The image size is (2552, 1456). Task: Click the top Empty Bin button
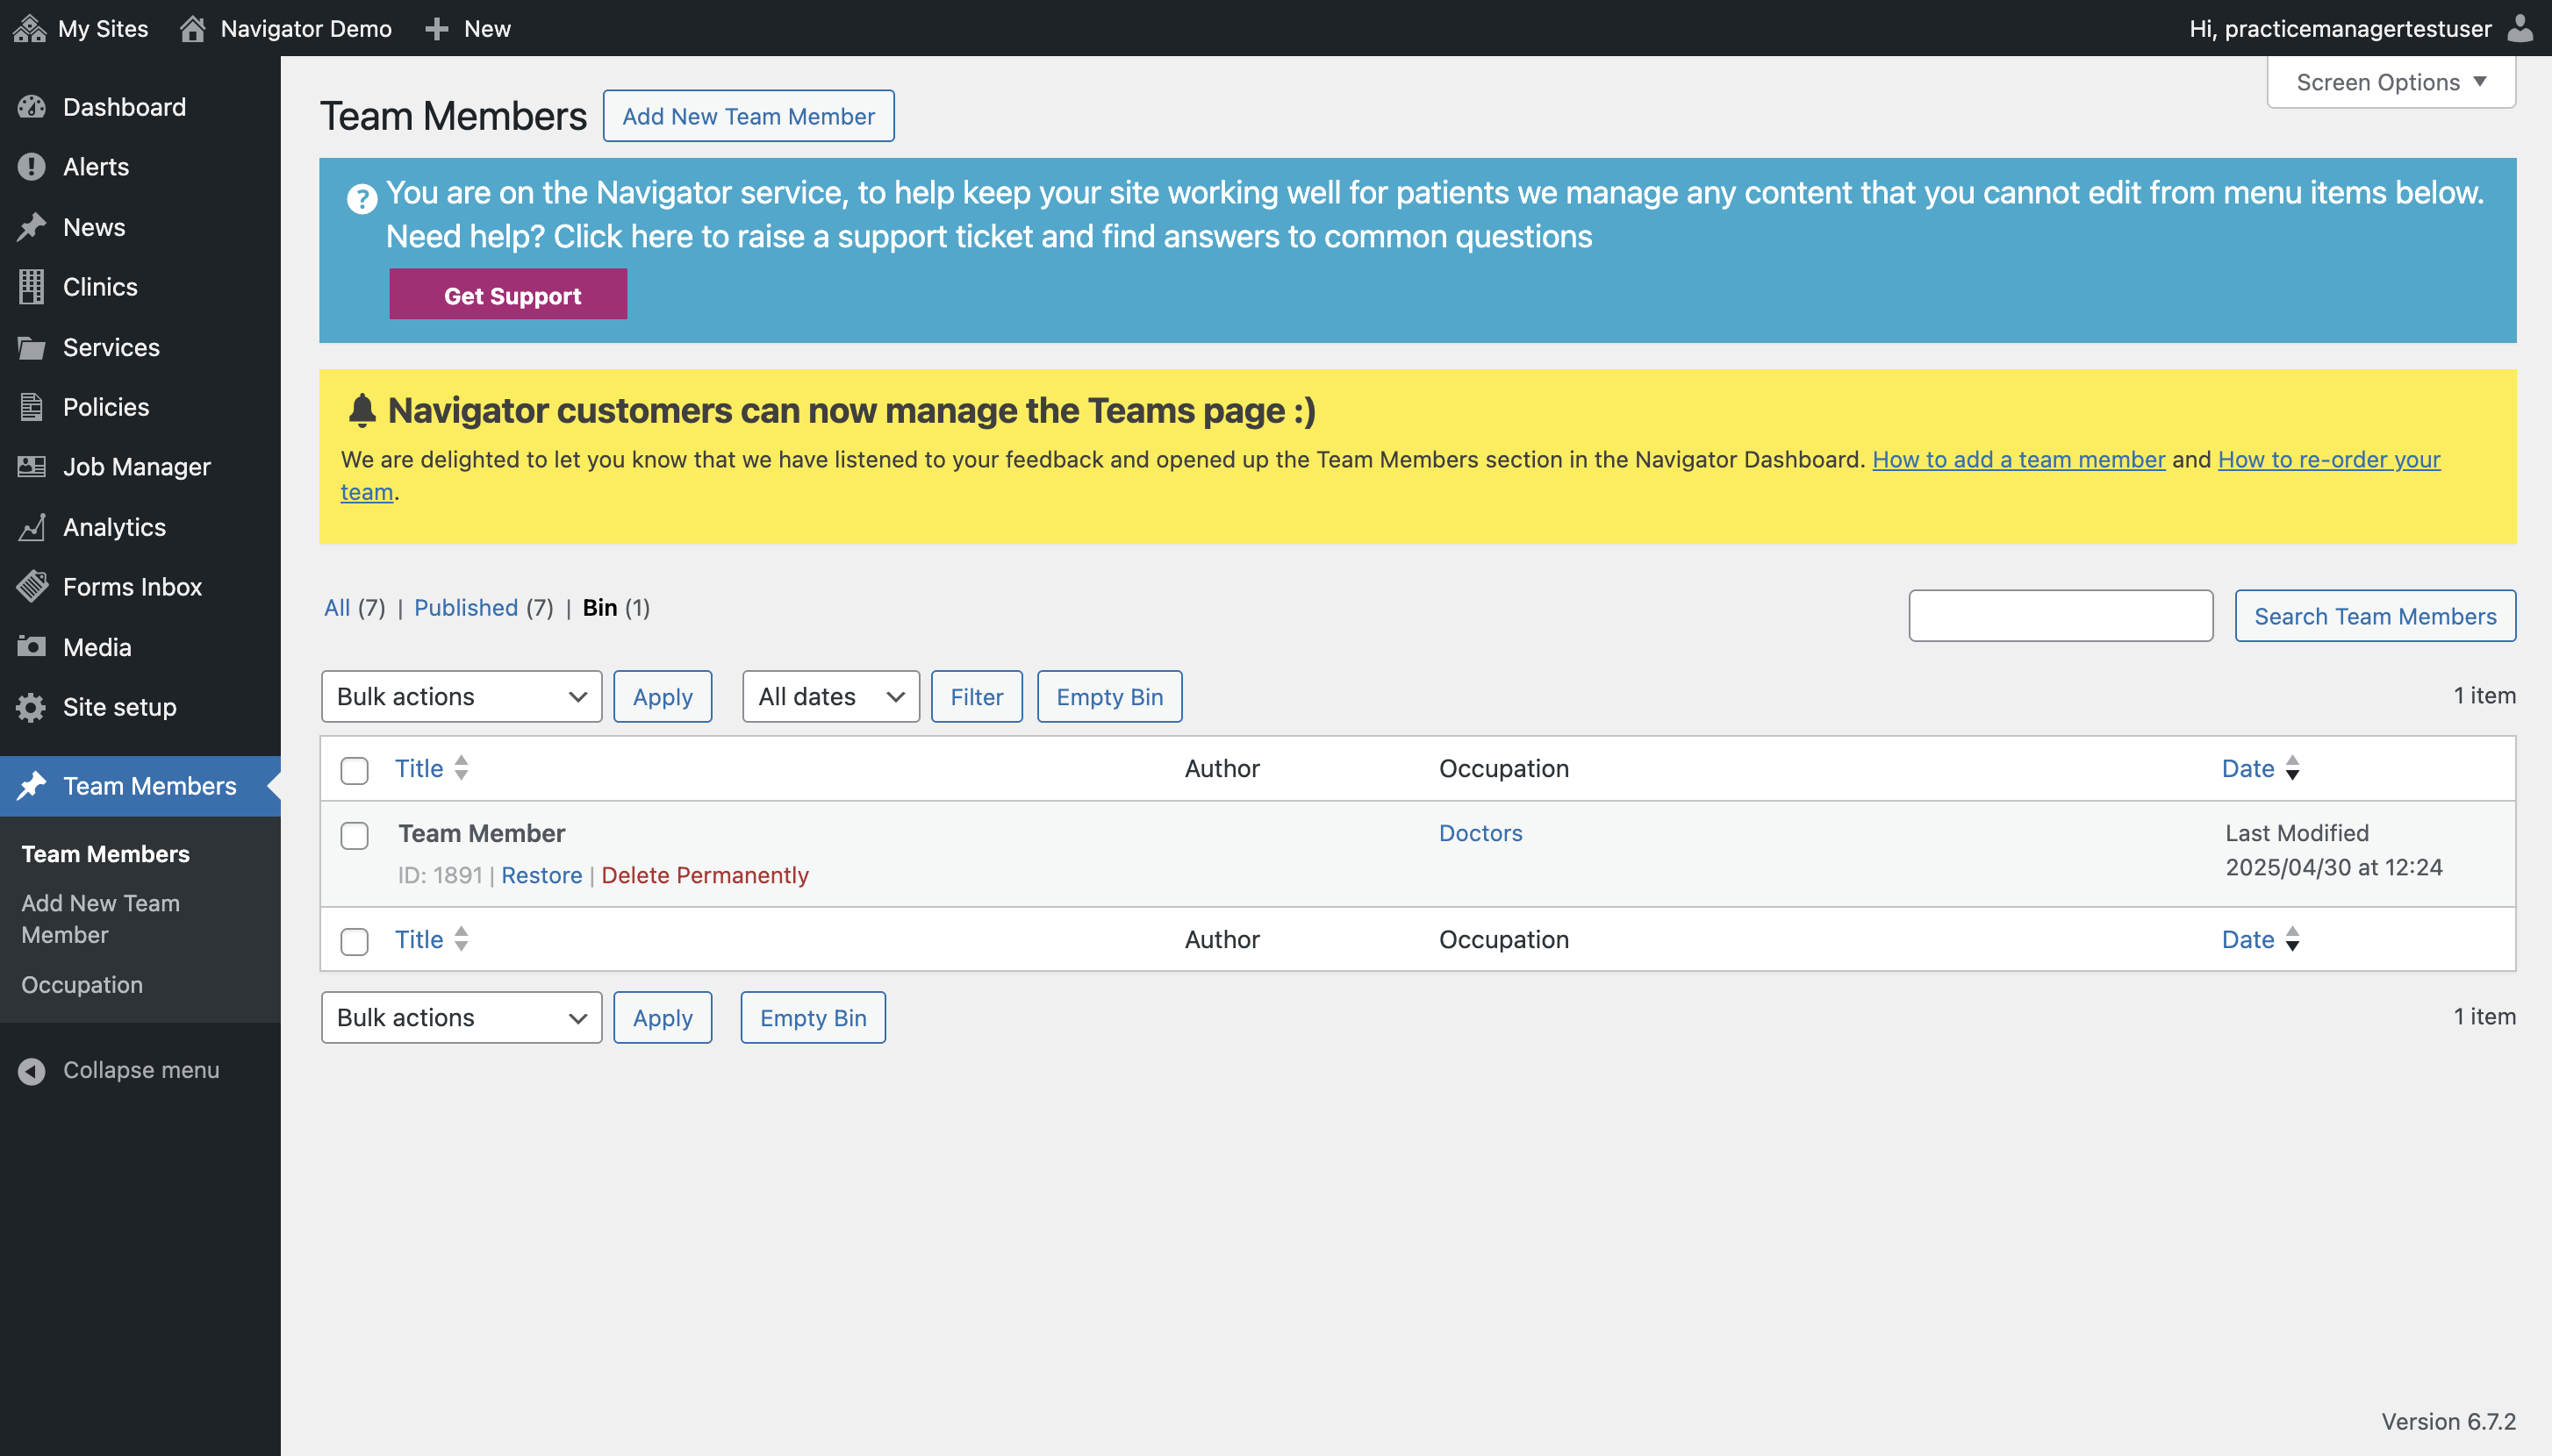pyautogui.click(x=1109, y=696)
